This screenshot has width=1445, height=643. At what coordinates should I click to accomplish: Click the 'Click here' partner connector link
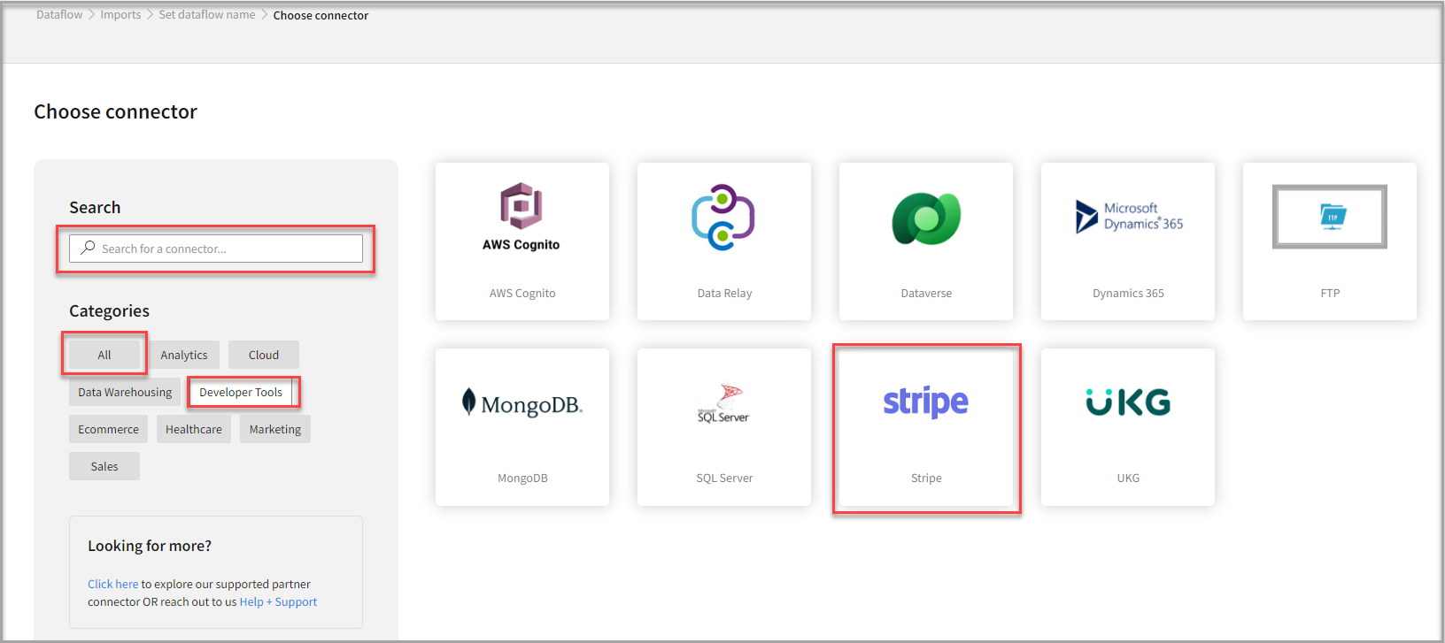112,585
